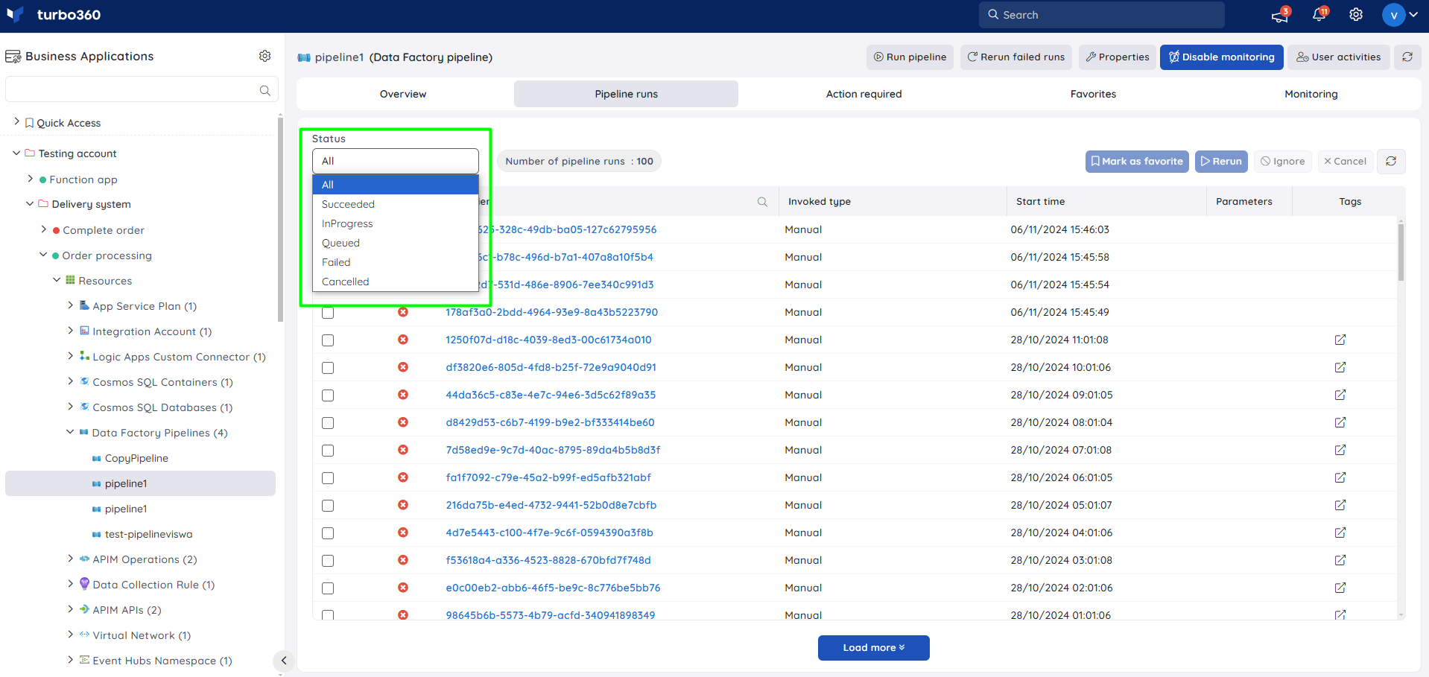Viewport: 1429px width, 677px height.
Task: Select checkbox for run fa1f7092
Action: [328, 478]
